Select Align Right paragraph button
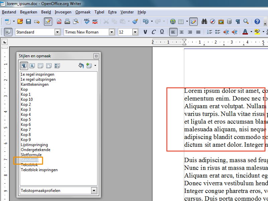This screenshot has width=268, height=201. tap(190, 32)
